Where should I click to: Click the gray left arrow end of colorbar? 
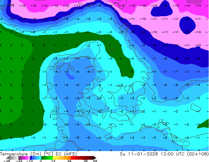[x=8, y=158]
